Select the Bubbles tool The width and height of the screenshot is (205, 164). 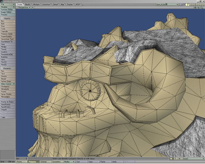pos(8,57)
